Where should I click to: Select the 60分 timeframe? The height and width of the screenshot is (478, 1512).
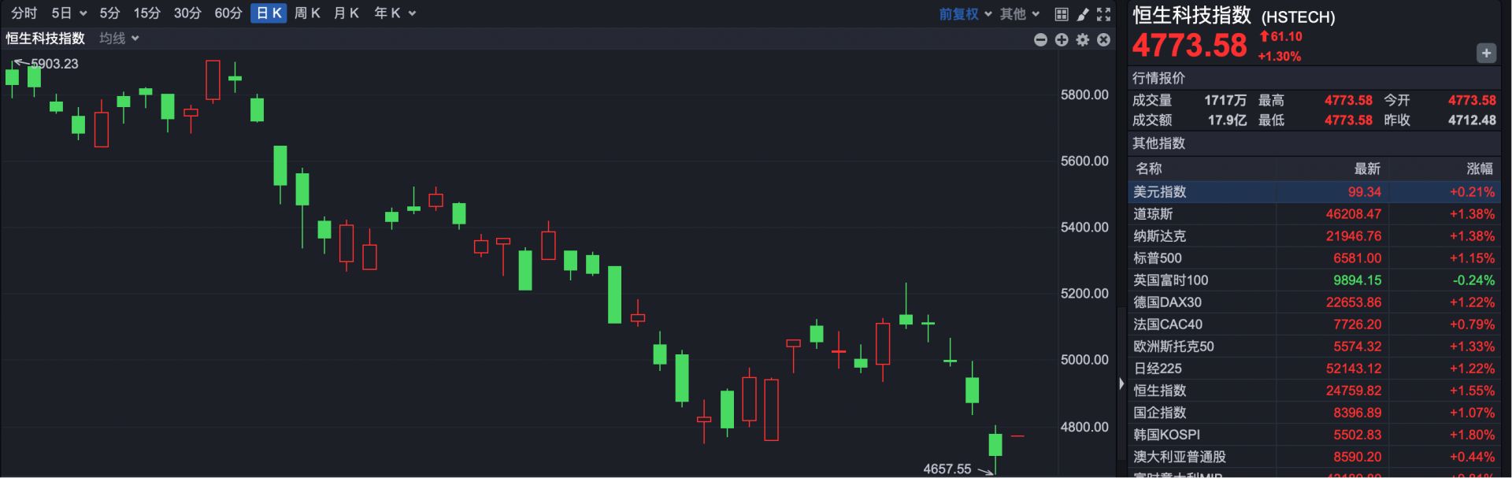[228, 13]
